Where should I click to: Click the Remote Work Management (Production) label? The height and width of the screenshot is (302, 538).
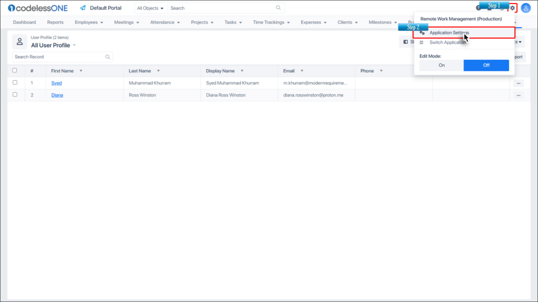click(461, 19)
